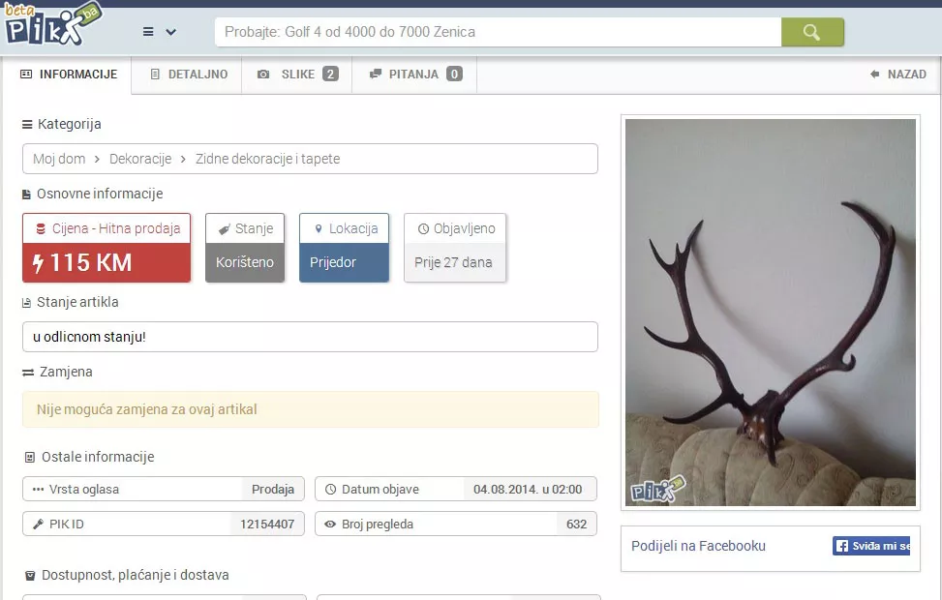Viewport: 942px width, 600px height.
Task: Click the Korišteno condition box
Action: coord(245,262)
